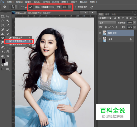Screen dimensions: 137x127
Task: Click the 背景 拷贝 layer thumbnail
Action: (x=105, y=33)
